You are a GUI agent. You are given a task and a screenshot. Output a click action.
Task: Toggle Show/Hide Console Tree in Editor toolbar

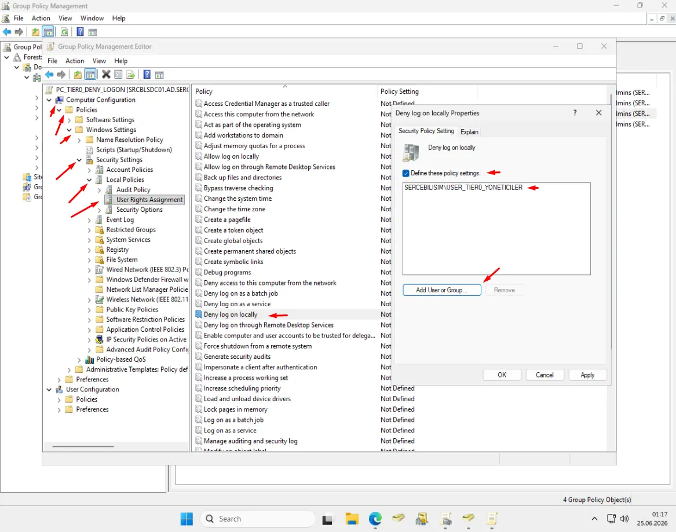pos(90,75)
